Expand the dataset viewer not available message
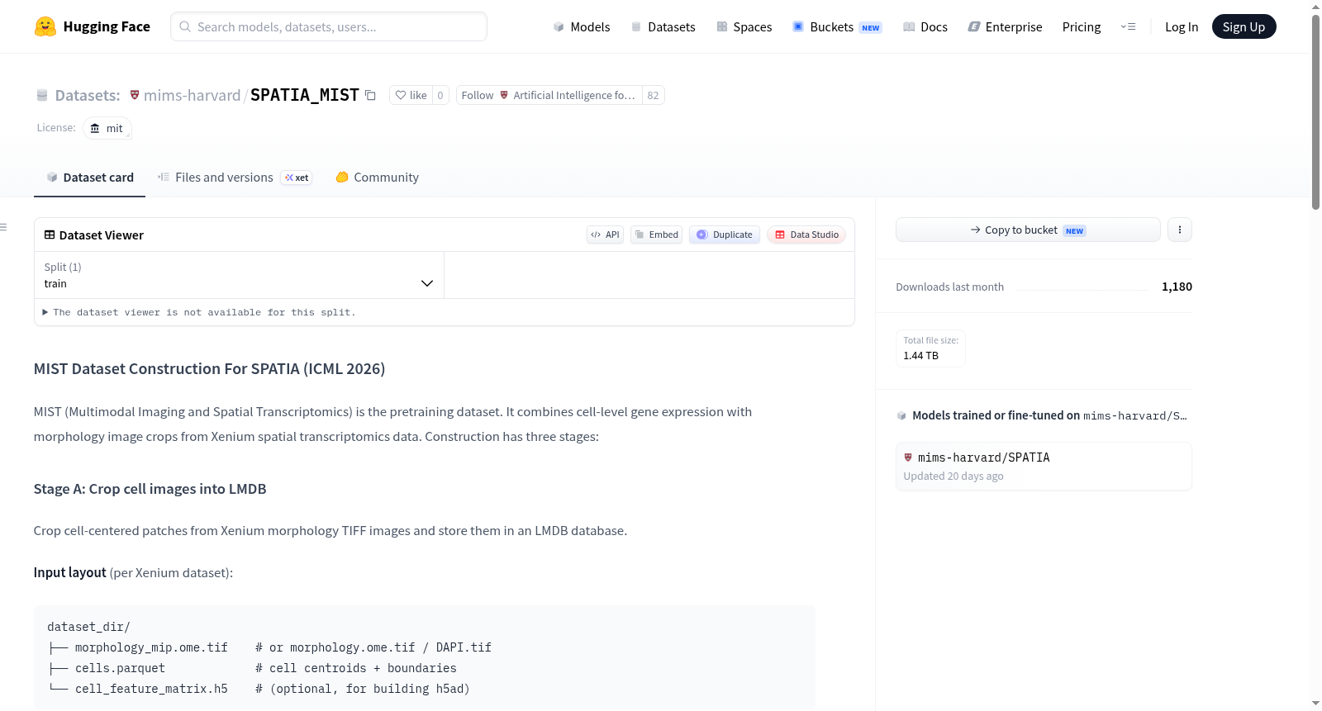The height and width of the screenshot is (711, 1322). 199,312
